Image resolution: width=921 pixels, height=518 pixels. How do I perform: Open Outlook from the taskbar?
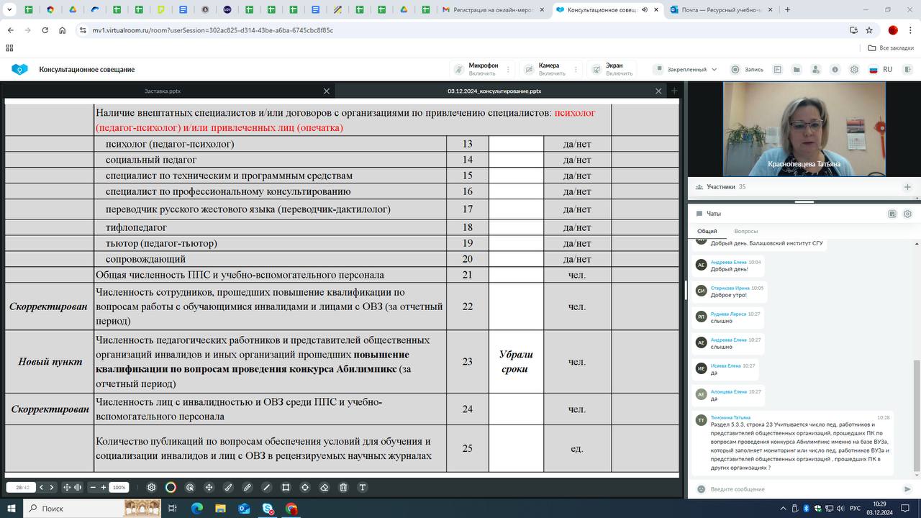click(x=244, y=508)
